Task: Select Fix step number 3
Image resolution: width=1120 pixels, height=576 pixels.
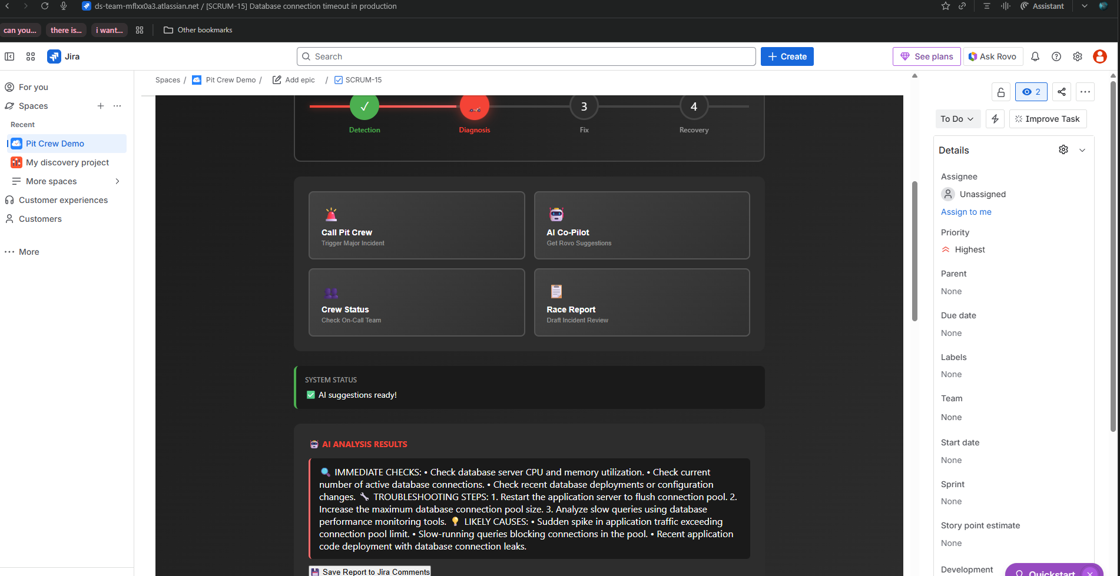Action: click(584, 106)
